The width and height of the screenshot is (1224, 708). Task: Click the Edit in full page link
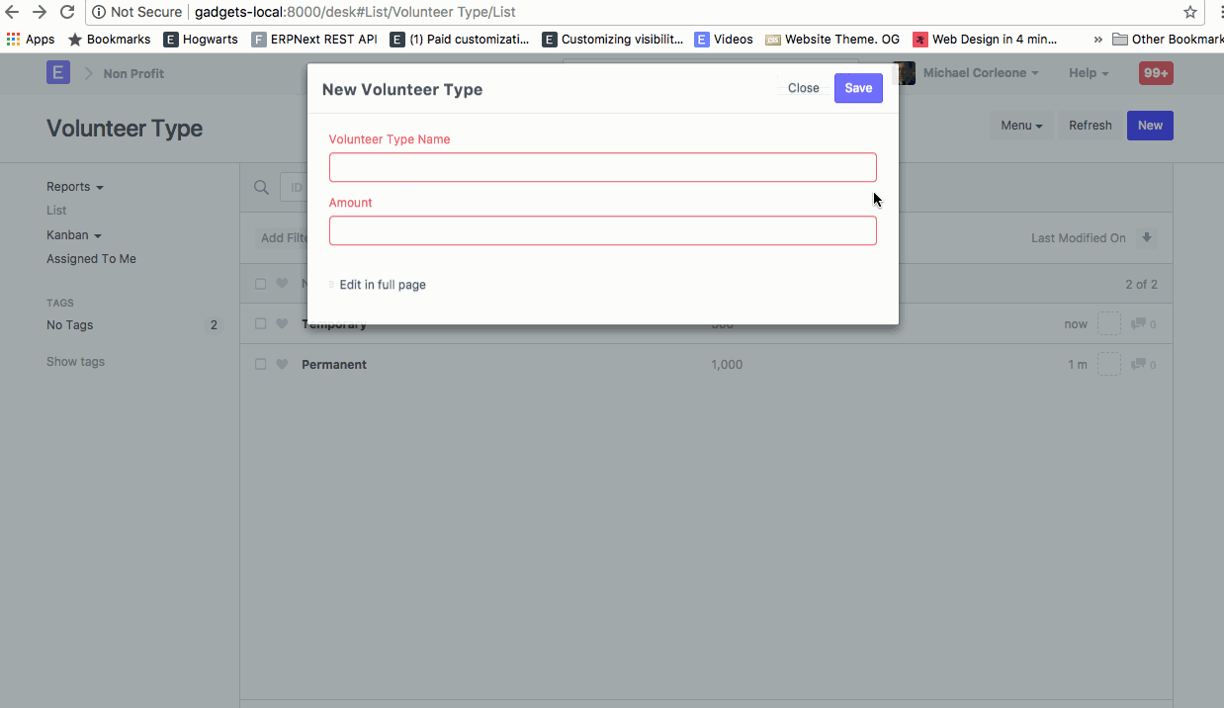click(x=382, y=285)
